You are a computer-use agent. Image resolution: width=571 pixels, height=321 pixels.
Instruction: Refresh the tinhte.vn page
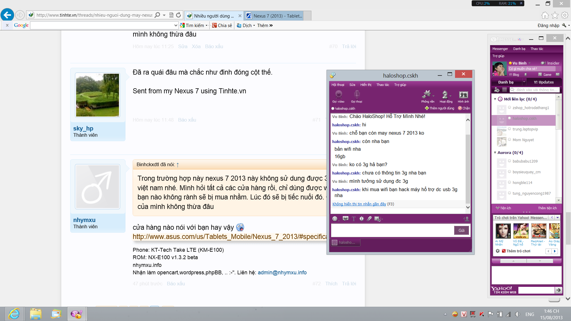(x=178, y=15)
